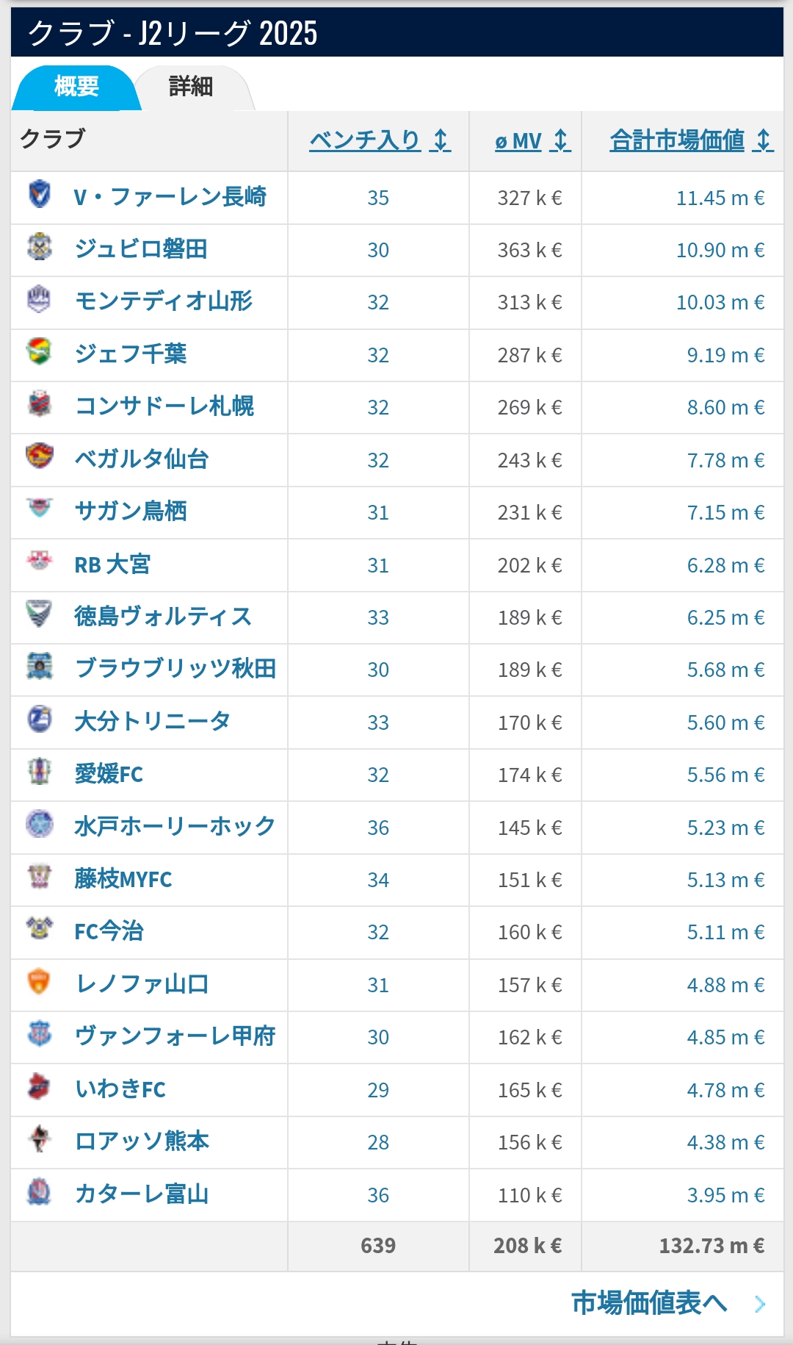Open the いわきFC club name link
Screen dimensions: 793x1345
point(120,1089)
